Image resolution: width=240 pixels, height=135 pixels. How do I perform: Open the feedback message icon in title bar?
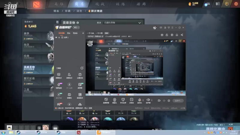pyautogui.click(x=161, y=28)
